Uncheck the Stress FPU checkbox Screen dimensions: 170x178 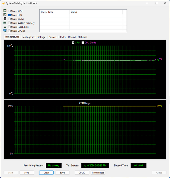point(9,15)
